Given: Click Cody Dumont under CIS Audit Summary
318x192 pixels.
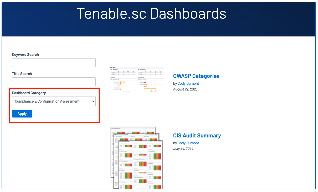Looking at the screenshot, I should 188,143.
